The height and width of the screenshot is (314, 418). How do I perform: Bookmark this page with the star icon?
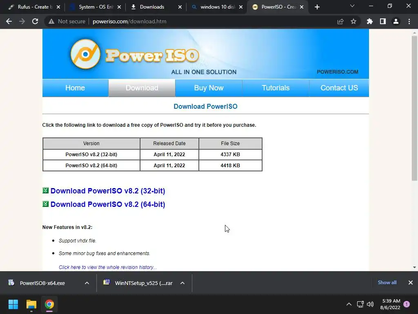pos(354,21)
